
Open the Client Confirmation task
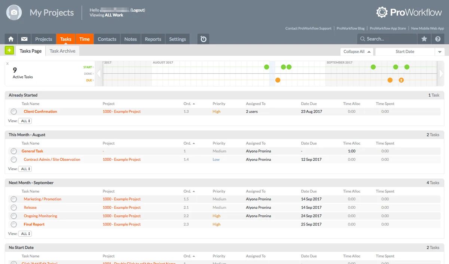click(x=40, y=111)
